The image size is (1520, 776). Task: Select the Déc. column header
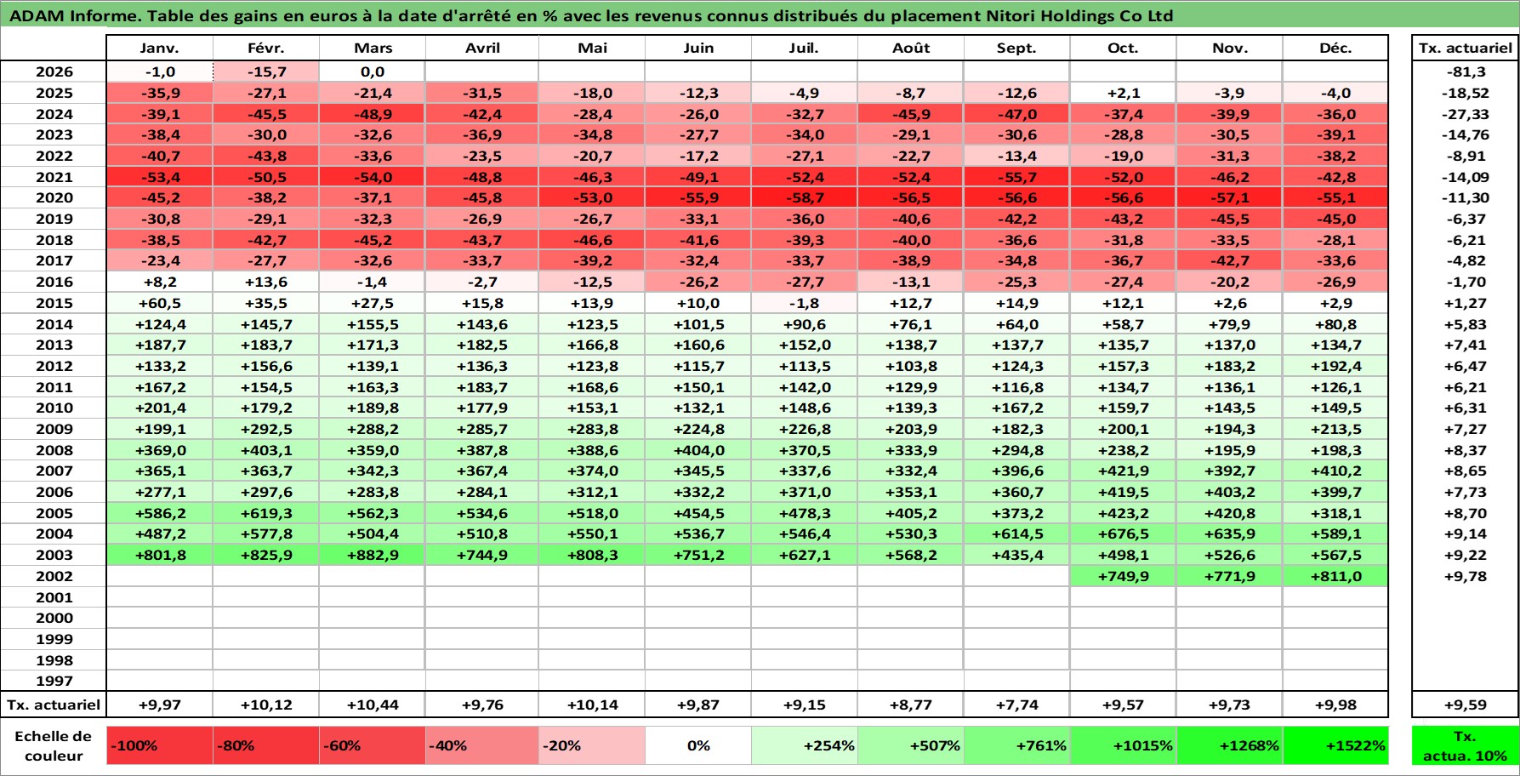click(x=1335, y=48)
